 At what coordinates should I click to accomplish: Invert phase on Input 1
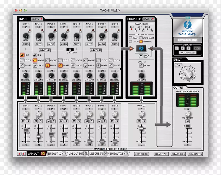[x=22, y=65]
